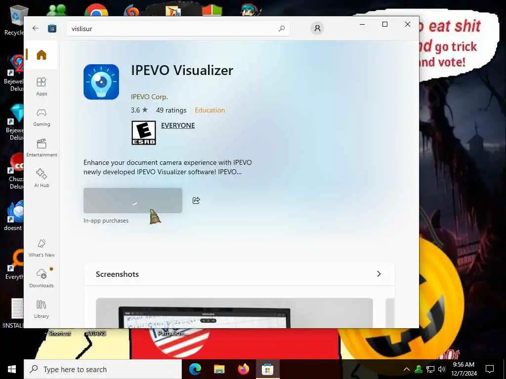The height and width of the screenshot is (379, 506).
Task: Show hidden system tray icons
Action: tap(407, 369)
